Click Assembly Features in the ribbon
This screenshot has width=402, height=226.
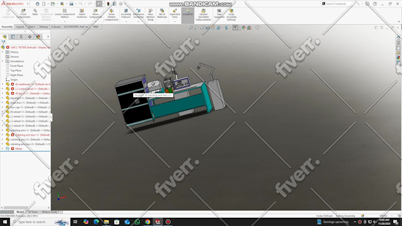click(126, 14)
